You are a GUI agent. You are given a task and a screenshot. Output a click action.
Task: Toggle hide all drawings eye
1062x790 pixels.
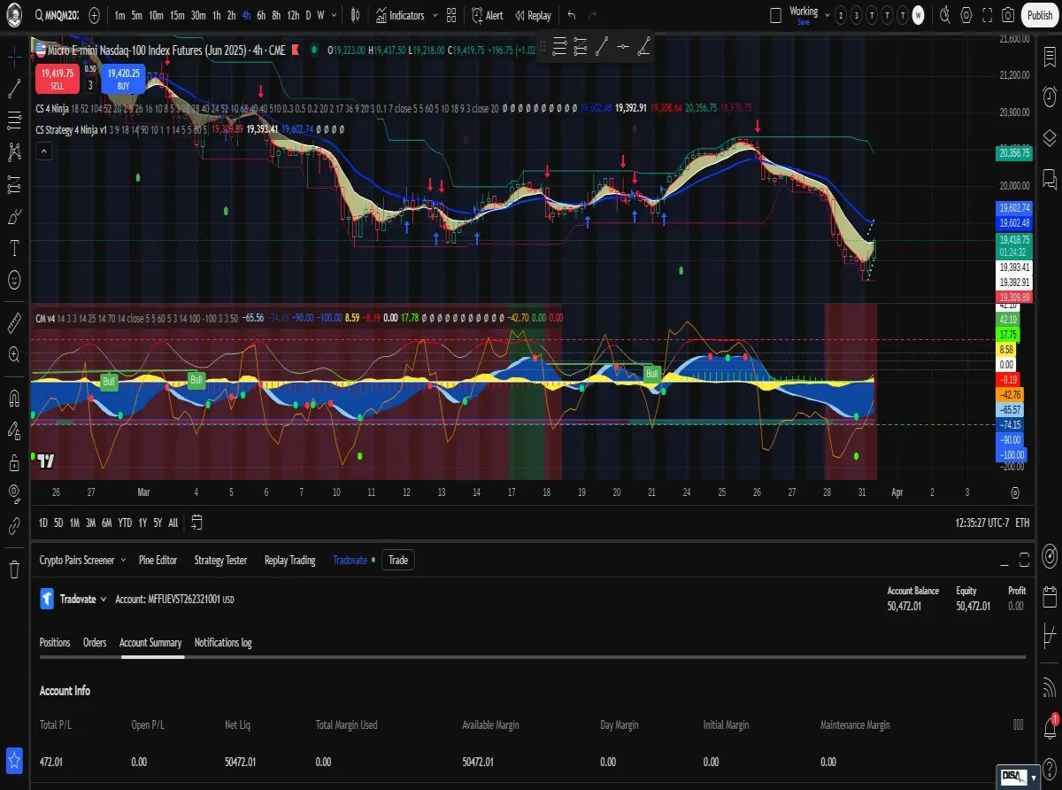14,494
